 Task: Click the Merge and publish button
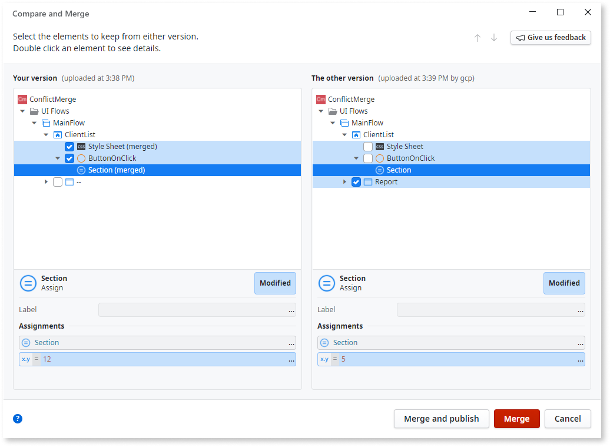tap(441, 419)
